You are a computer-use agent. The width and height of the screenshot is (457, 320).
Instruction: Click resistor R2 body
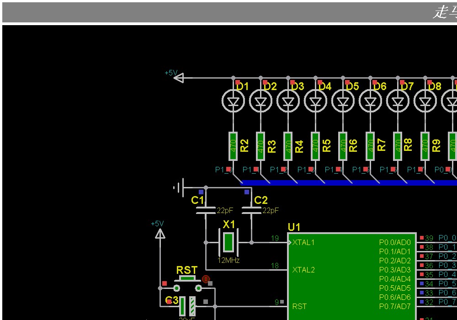pos(233,146)
